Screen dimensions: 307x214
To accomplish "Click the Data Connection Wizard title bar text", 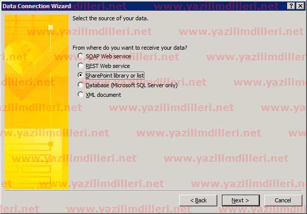I will coord(36,6).
